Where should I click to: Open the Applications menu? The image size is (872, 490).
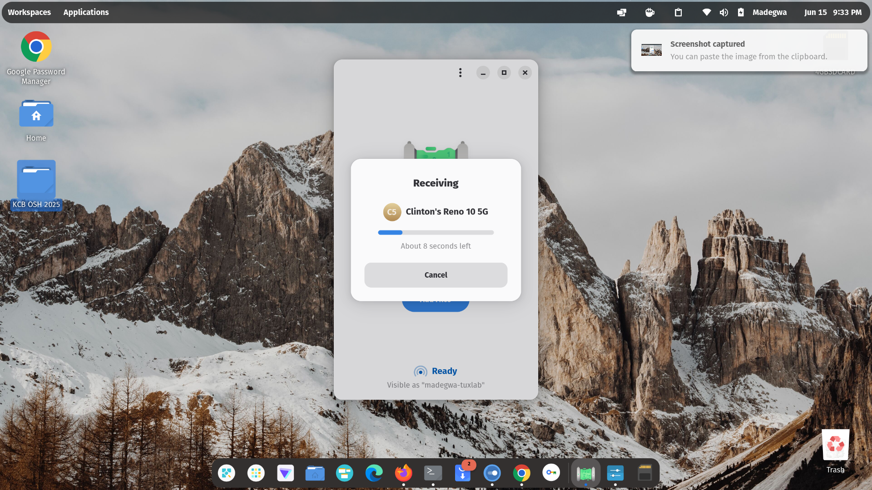pos(86,12)
